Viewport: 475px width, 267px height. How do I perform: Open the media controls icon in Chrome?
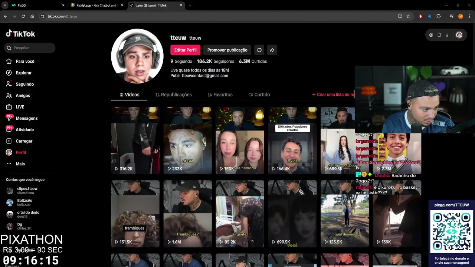(452, 16)
